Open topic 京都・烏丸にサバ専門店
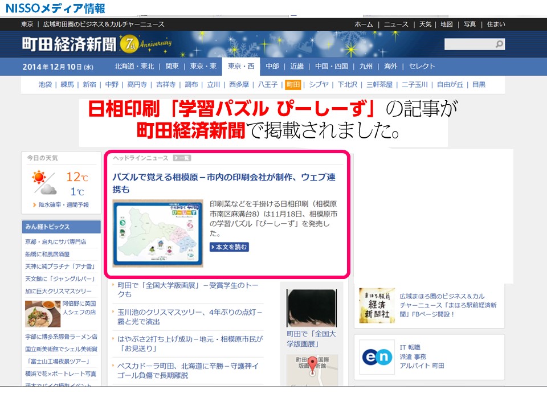The width and height of the screenshot is (547, 410). [55, 241]
